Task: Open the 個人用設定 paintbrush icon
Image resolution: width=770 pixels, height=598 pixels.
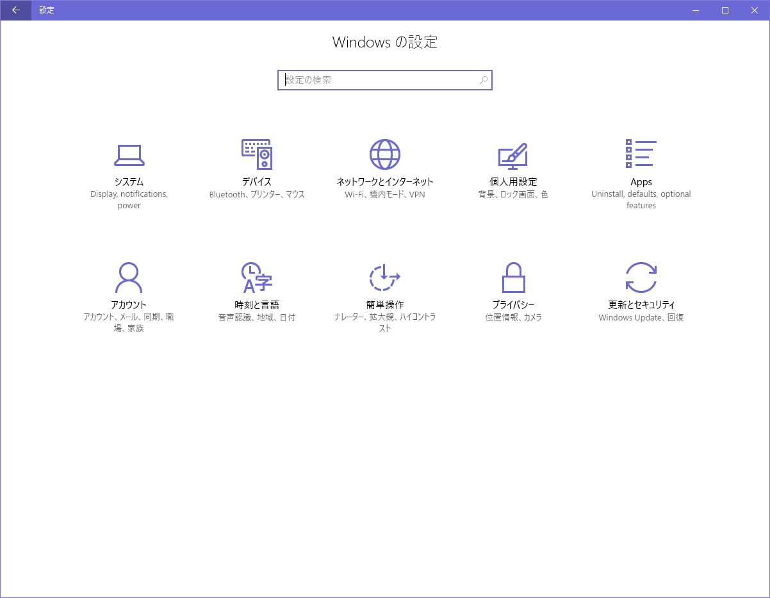Action: 513,156
